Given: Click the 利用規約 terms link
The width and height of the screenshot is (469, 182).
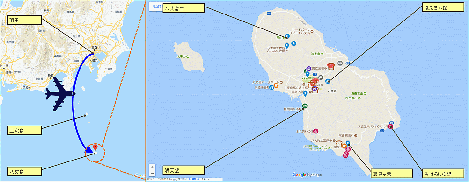Looking at the screenshot, I should [193, 179].
